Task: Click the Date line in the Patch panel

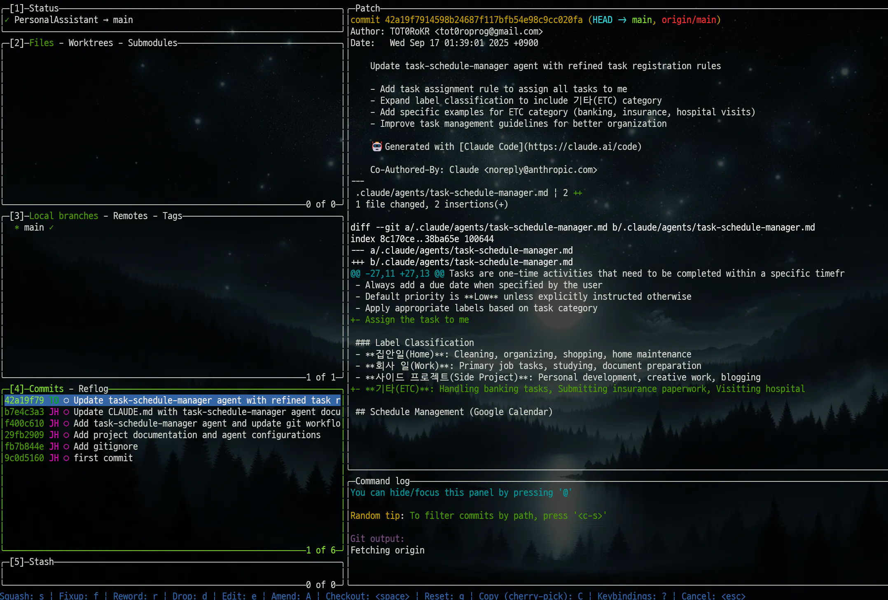Action: tap(444, 43)
